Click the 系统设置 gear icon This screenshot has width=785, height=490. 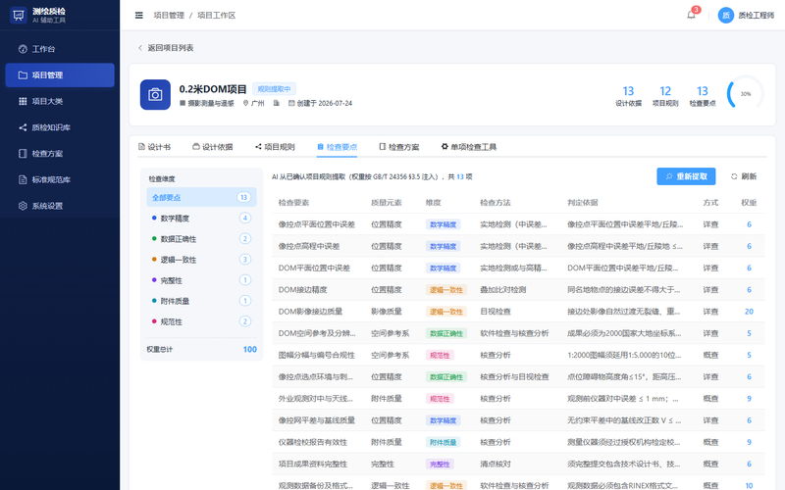click(x=23, y=206)
